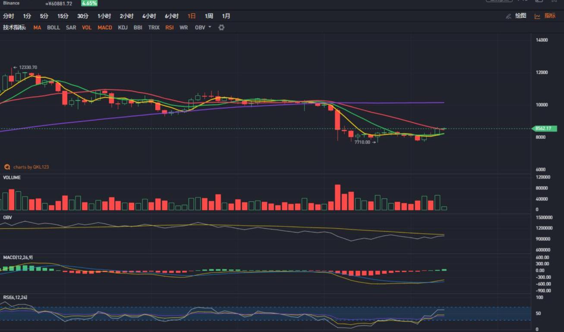Click the pencil icon for drawing tools

pos(508,16)
